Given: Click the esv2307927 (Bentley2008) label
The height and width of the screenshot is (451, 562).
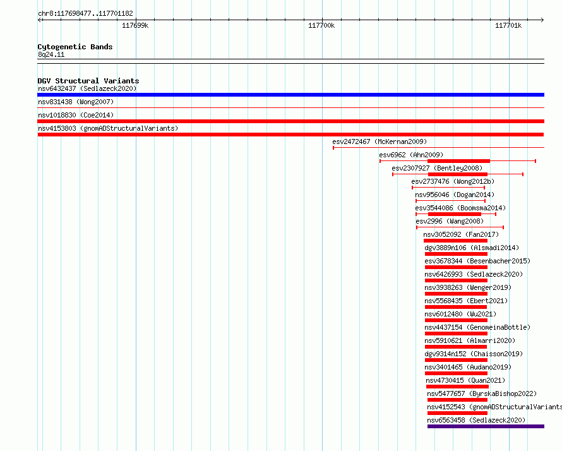Looking at the screenshot, I should [x=437, y=168].
